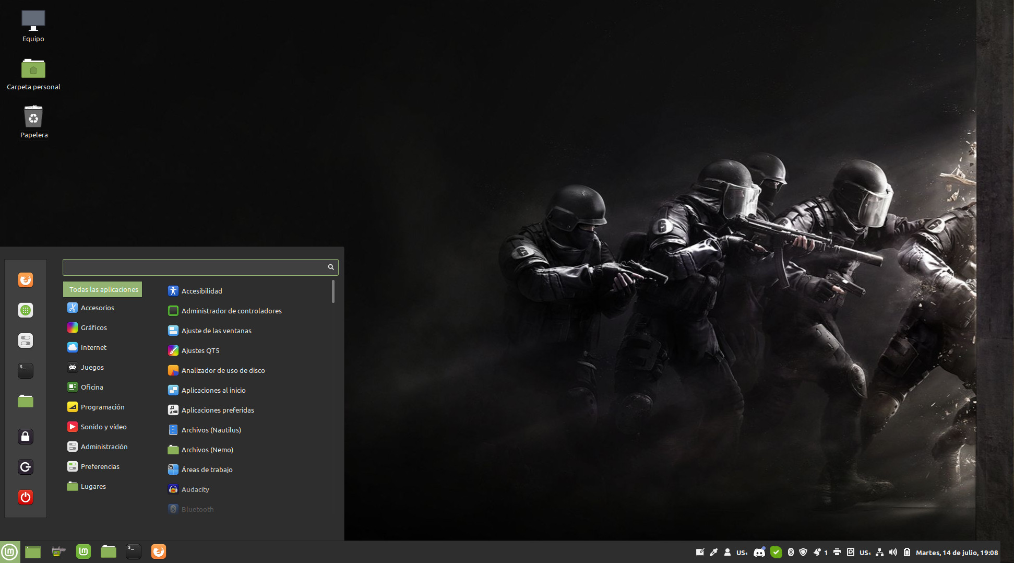Click the Discord tray icon
Viewport: 1014px width, 563px height.
click(759, 552)
